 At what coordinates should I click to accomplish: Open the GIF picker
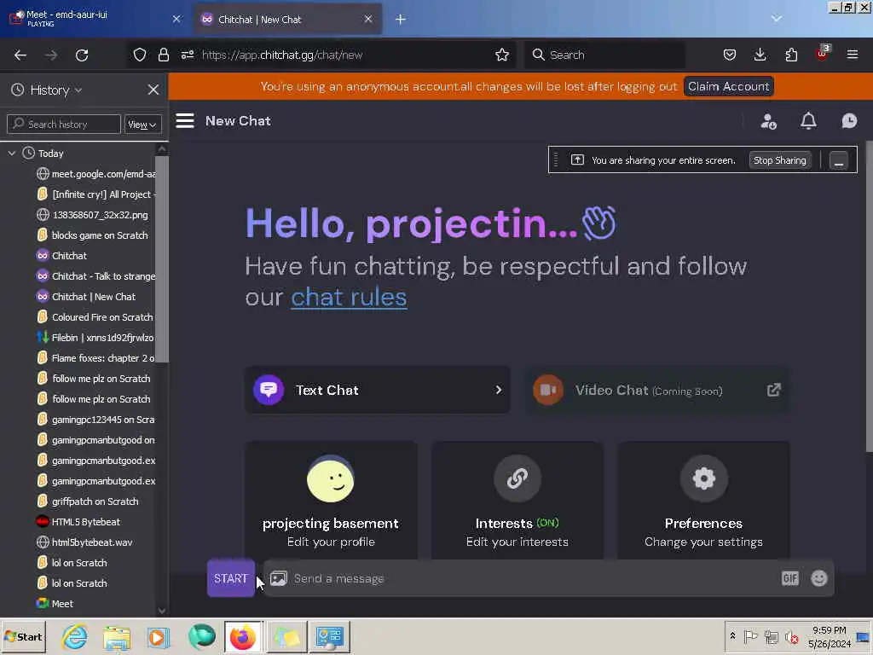[x=790, y=578]
